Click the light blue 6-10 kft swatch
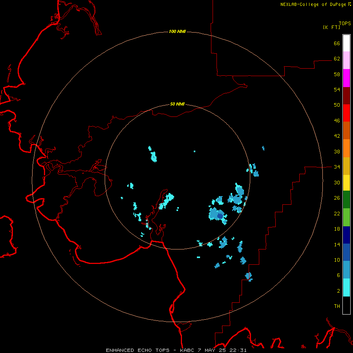The width and height of the screenshot is (353, 353). (x=346, y=270)
